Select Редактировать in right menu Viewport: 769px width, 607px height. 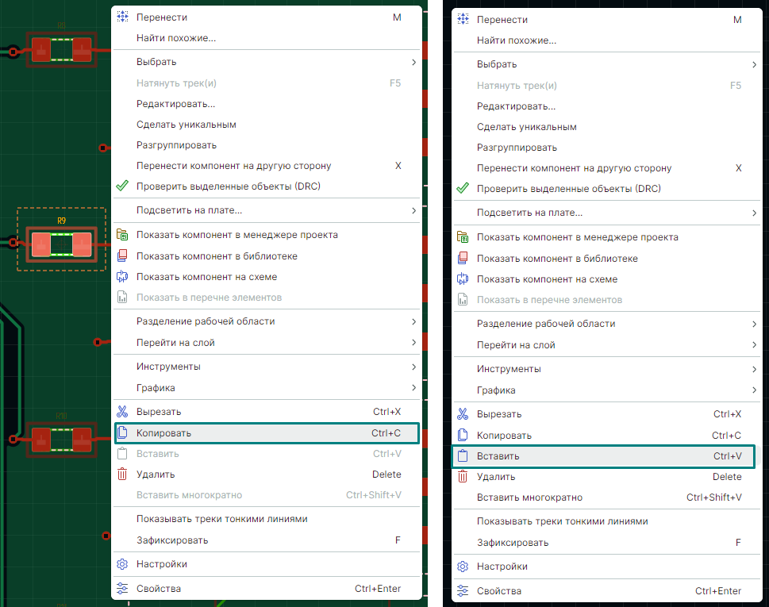[607, 106]
